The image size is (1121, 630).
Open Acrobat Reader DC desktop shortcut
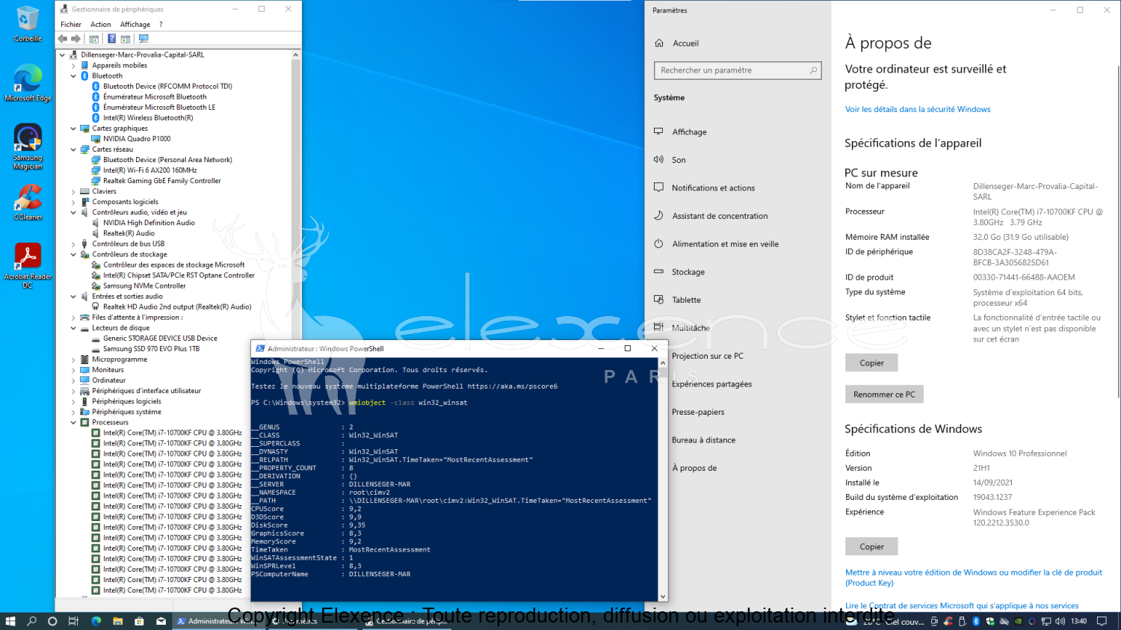coord(28,266)
